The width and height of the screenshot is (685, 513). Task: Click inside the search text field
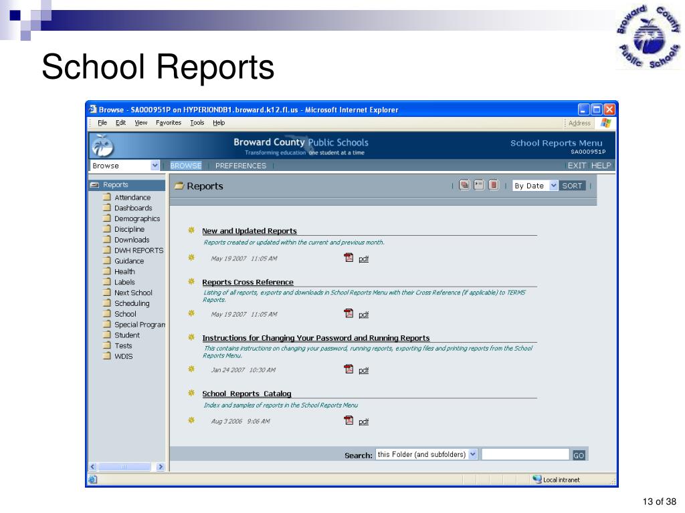click(x=525, y=454)
